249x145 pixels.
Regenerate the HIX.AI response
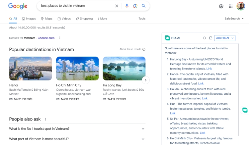click(204, 38)
